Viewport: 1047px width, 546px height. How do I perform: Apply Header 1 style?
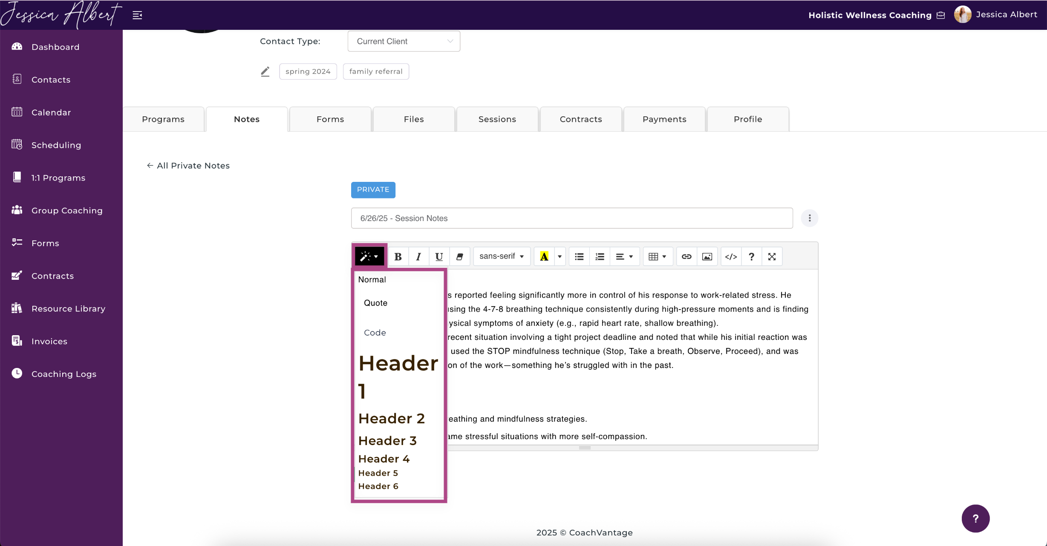pyautogui.click(x=399, y=376)
